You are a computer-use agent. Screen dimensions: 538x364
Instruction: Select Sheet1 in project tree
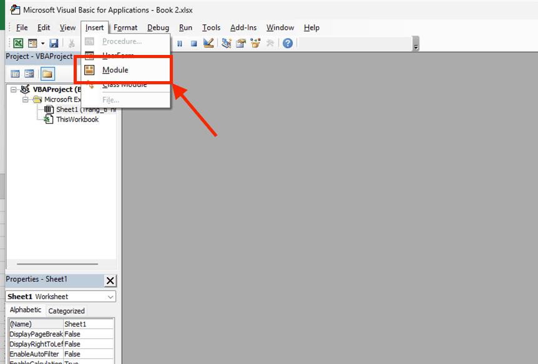pos(67,109)
